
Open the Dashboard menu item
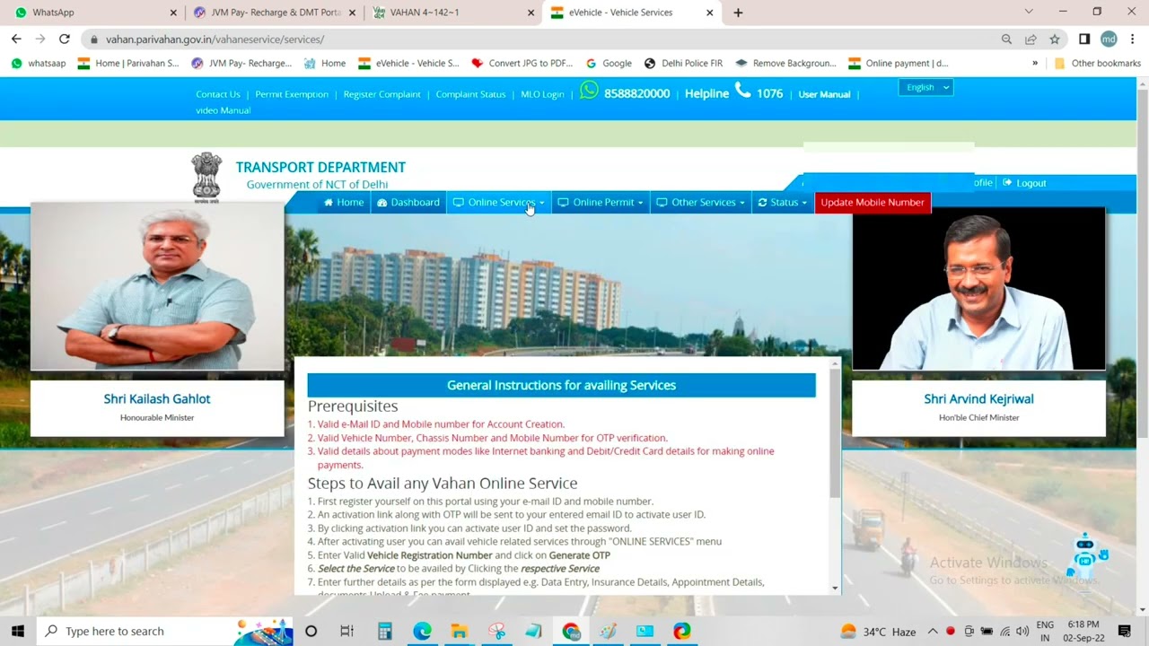[x=408, y=202]
